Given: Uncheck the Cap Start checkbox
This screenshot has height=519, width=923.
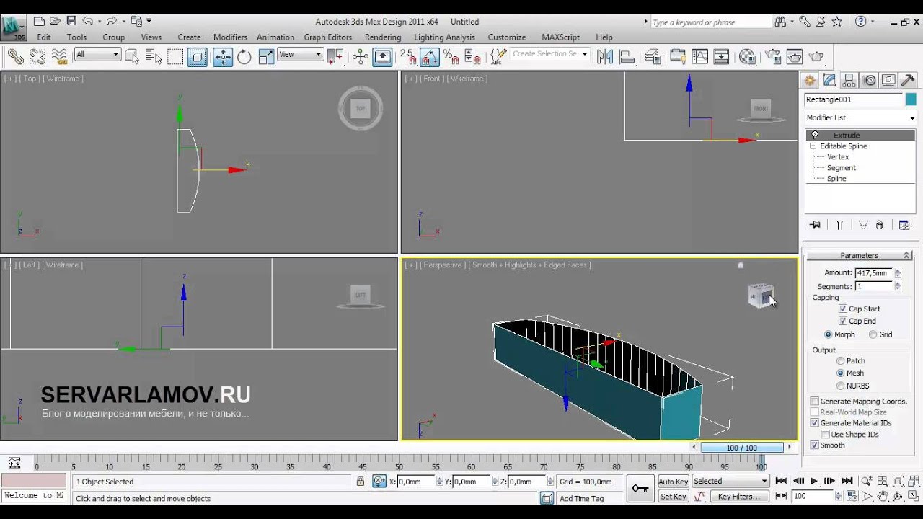Looking at the screenshot, I should coord(843,309).
